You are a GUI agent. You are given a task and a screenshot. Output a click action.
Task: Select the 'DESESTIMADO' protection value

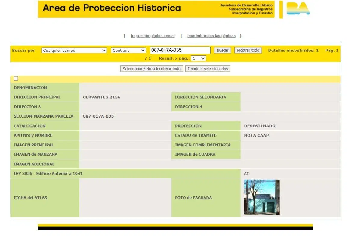tap(260, 126)
